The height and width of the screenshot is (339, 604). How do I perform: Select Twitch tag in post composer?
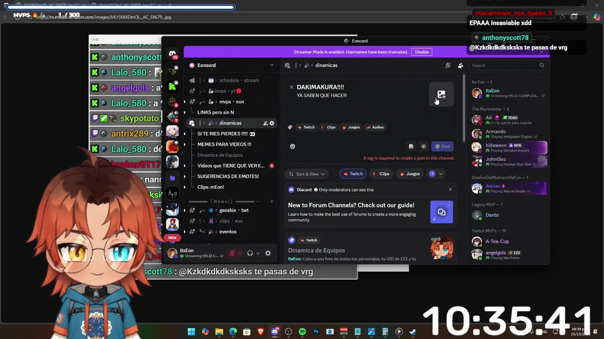306,127
